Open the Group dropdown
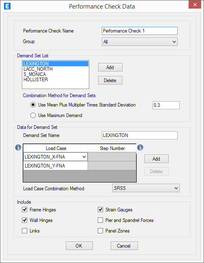This screenshot has height=263, width=204. pos(140,42)
